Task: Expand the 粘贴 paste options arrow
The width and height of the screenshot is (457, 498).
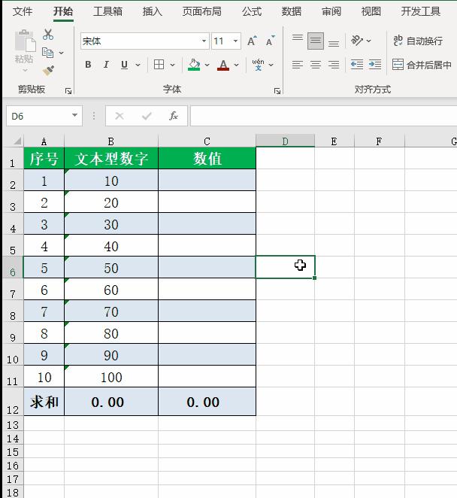Action: (25, 70)
